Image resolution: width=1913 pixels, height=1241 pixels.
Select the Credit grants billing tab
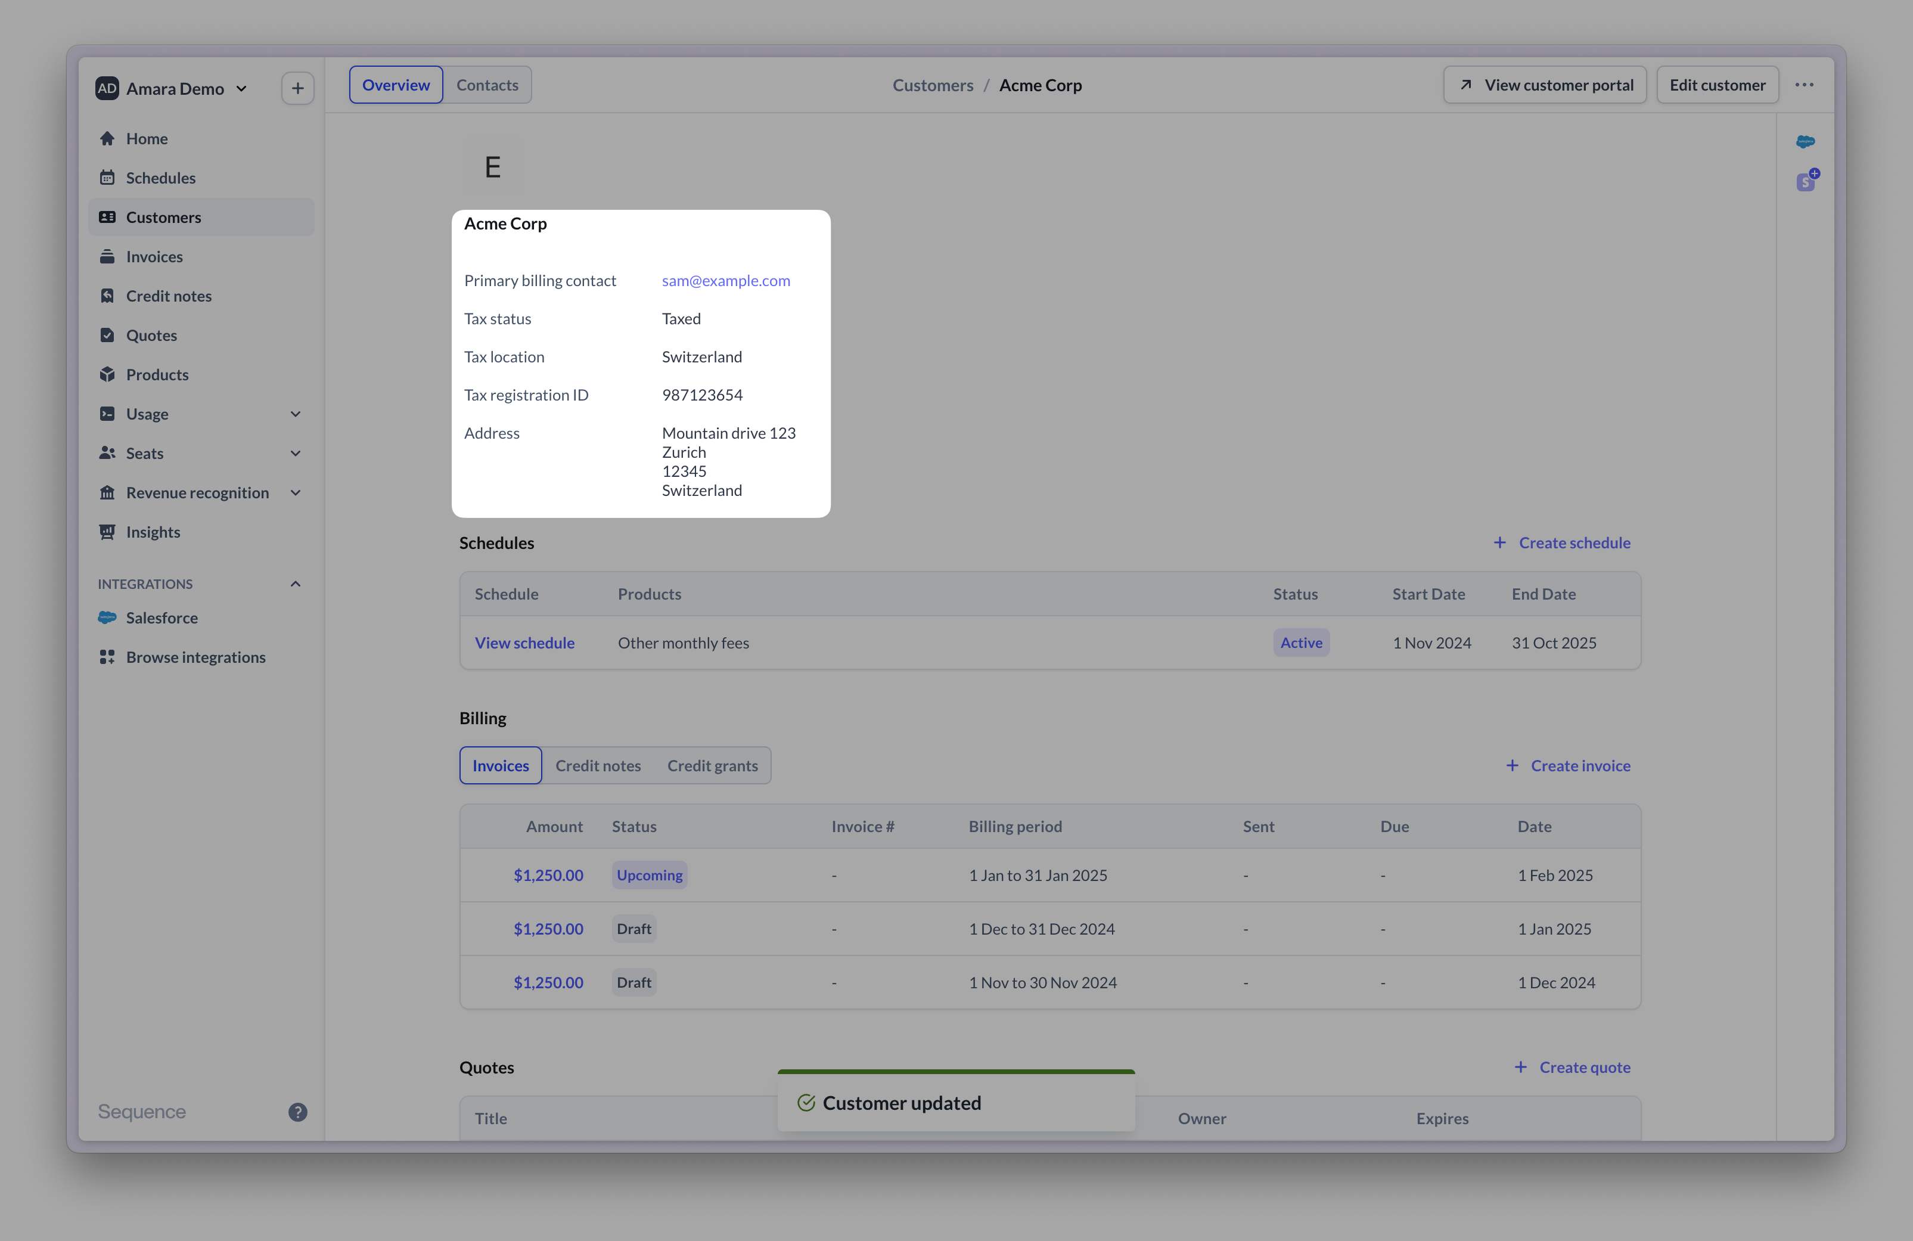712,765
